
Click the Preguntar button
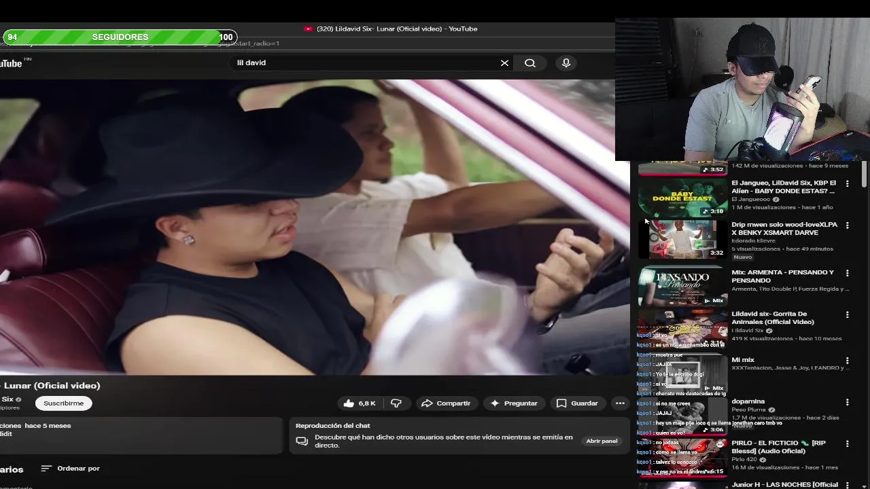(514, 403)
